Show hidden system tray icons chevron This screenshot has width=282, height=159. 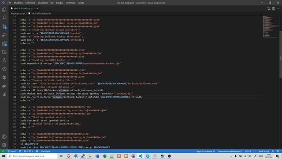(231, 156)
